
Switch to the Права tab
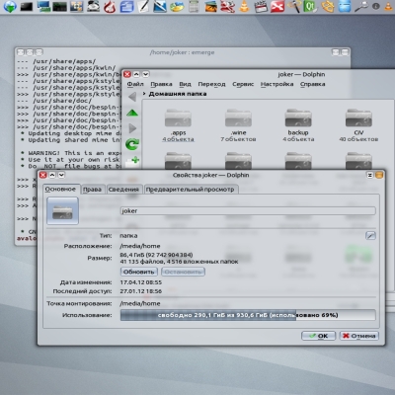pos(92,190)
